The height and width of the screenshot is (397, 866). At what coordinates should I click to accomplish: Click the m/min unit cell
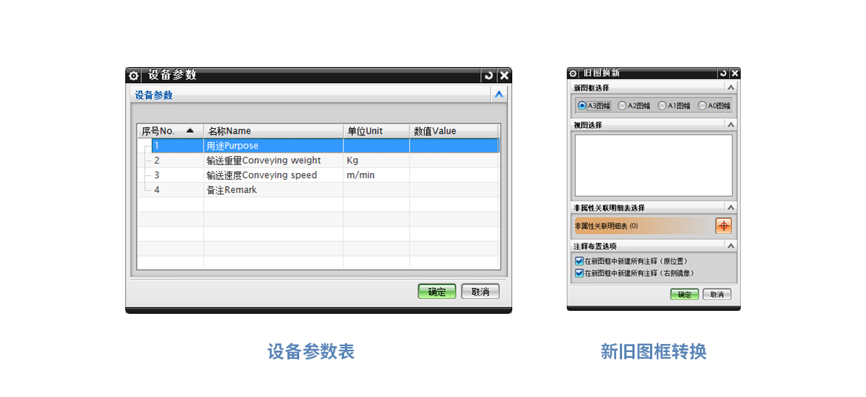click(376, 175)
